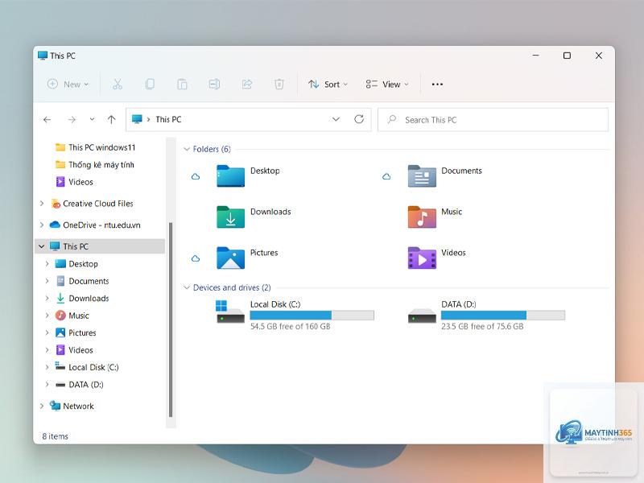Click the Copy icon in toolbar
This screenshot has height=483, width=644.
pos(150,85)
